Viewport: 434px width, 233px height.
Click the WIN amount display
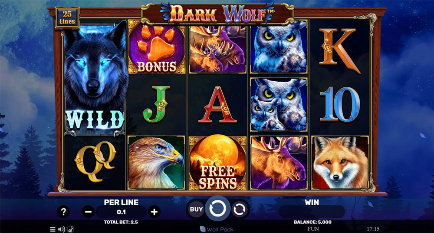point(312,212)
